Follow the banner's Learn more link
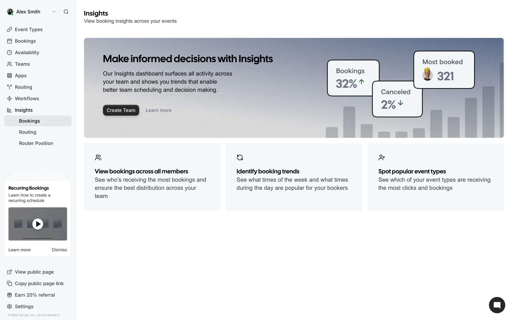The image size is (512, 320). tap(158, 110)
